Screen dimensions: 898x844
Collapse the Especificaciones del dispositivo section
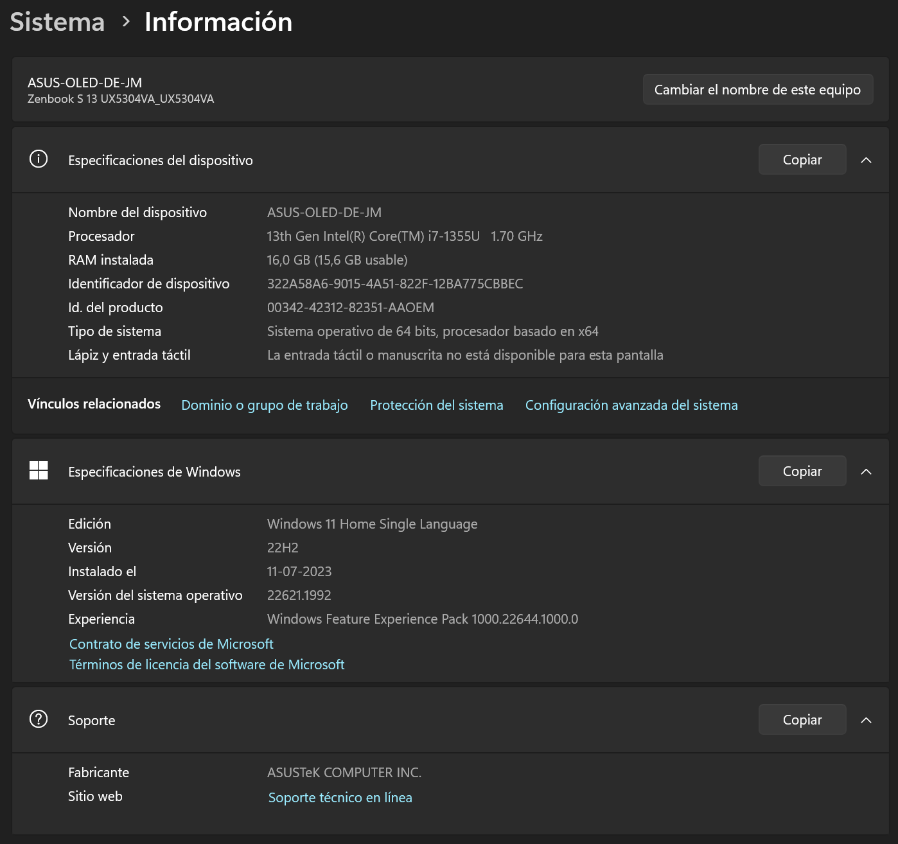pyautogui.click(x=866, y=160)
